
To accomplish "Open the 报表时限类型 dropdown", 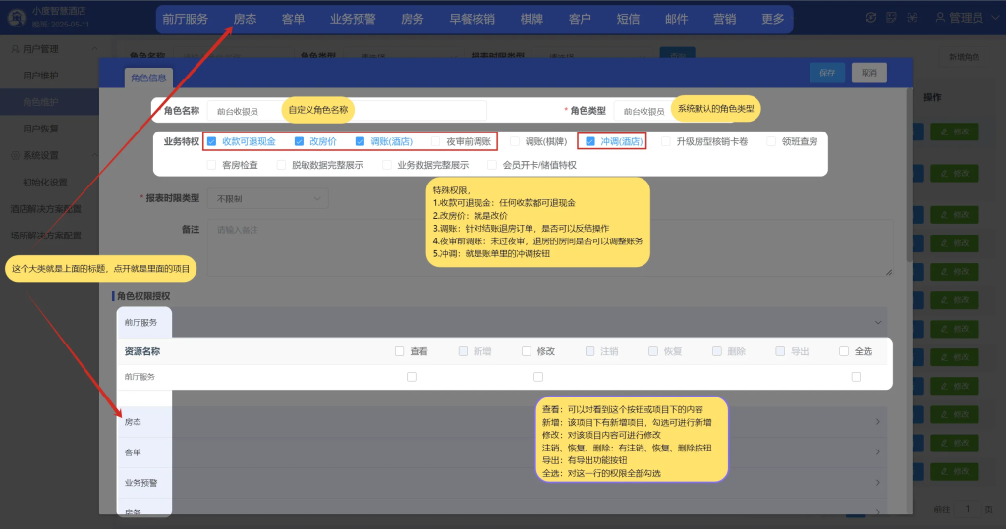I will tap(267, 199).
